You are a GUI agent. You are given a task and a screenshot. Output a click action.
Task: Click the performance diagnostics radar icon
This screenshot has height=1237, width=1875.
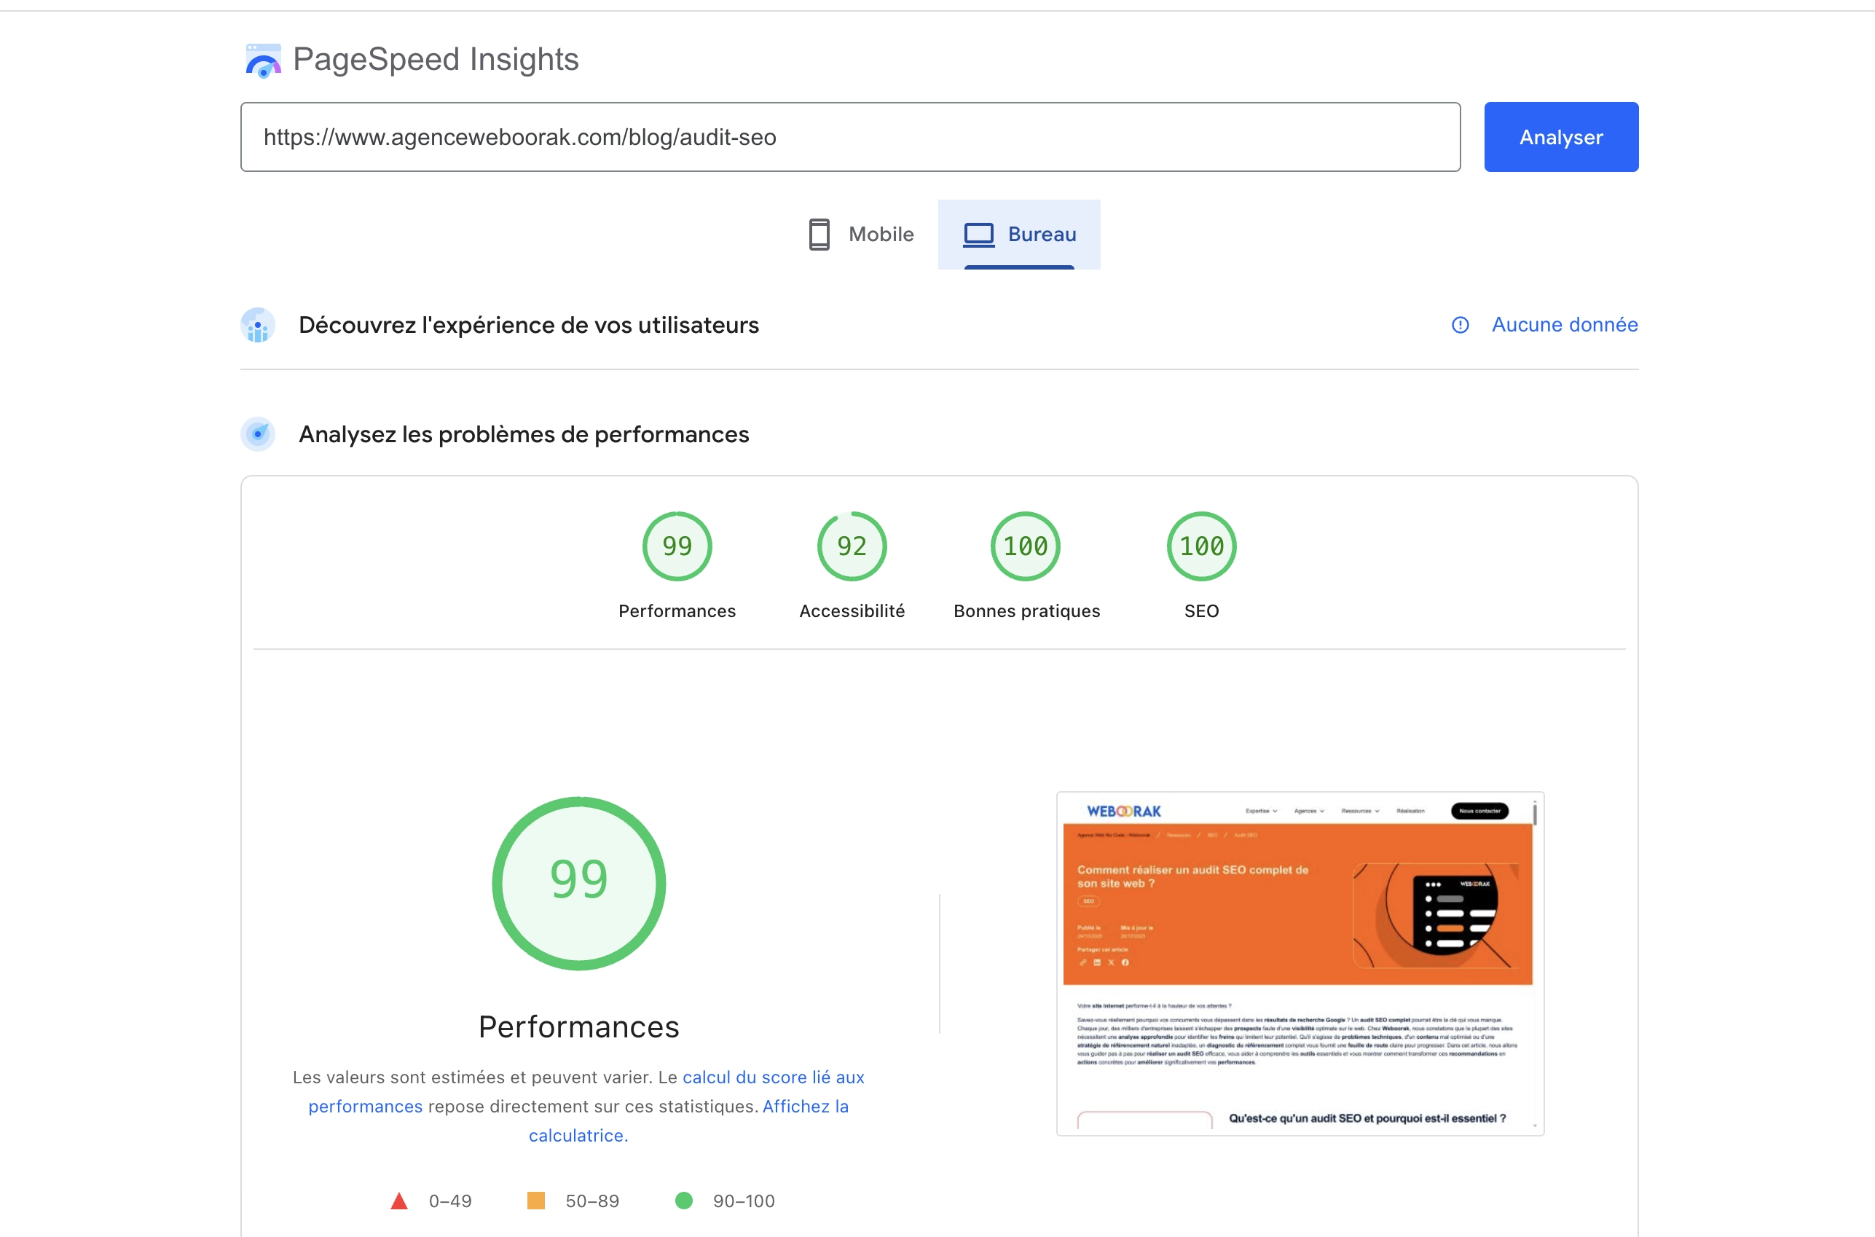point(258,434)
